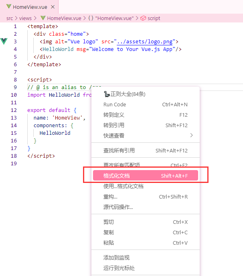Click the script symbol icon in breadcrumb

143,18
